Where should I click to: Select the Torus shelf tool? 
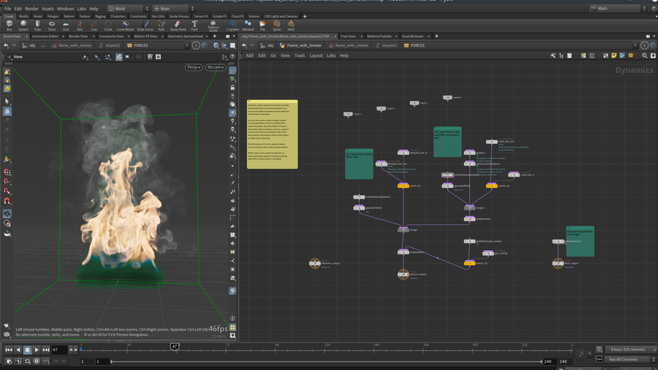(x=52, y=26)
